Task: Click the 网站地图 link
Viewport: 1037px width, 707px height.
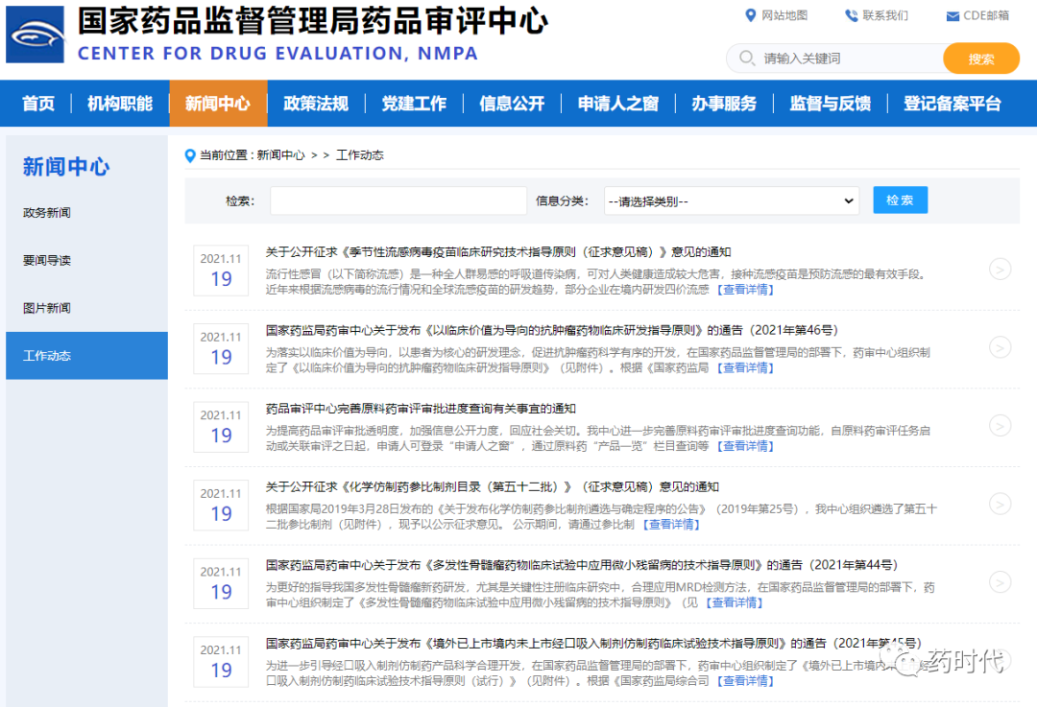Action: click(x=784, y=15)
